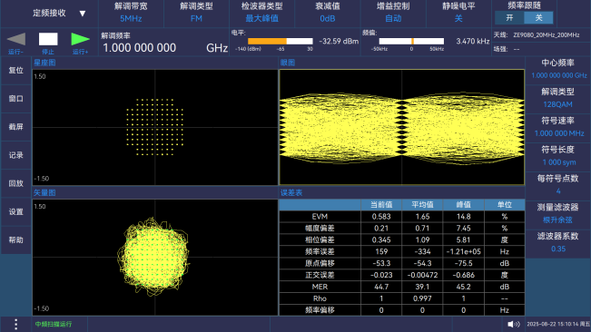Click the EVM current value 0.583
Viewport: 591px width, 332px height.
click(381, 217)
